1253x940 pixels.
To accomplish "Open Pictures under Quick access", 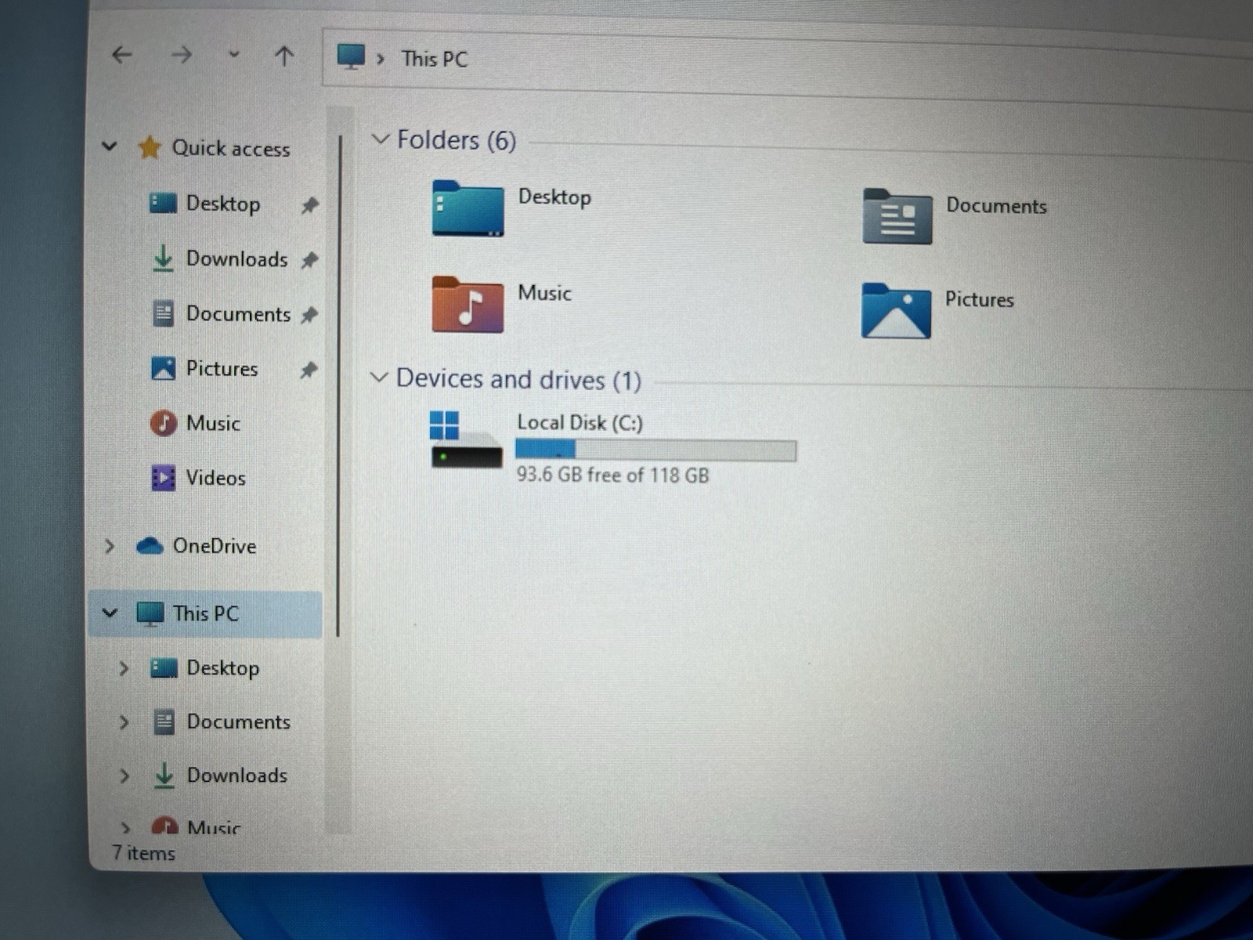I will pyautogui.click(x=222, y=368).
